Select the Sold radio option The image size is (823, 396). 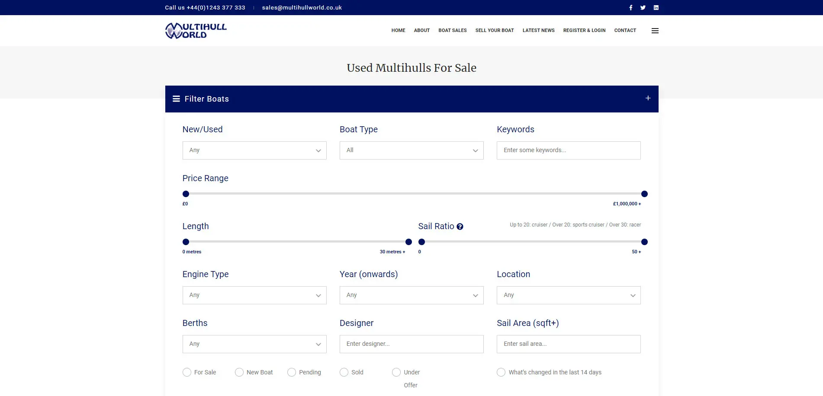point(344,372)
